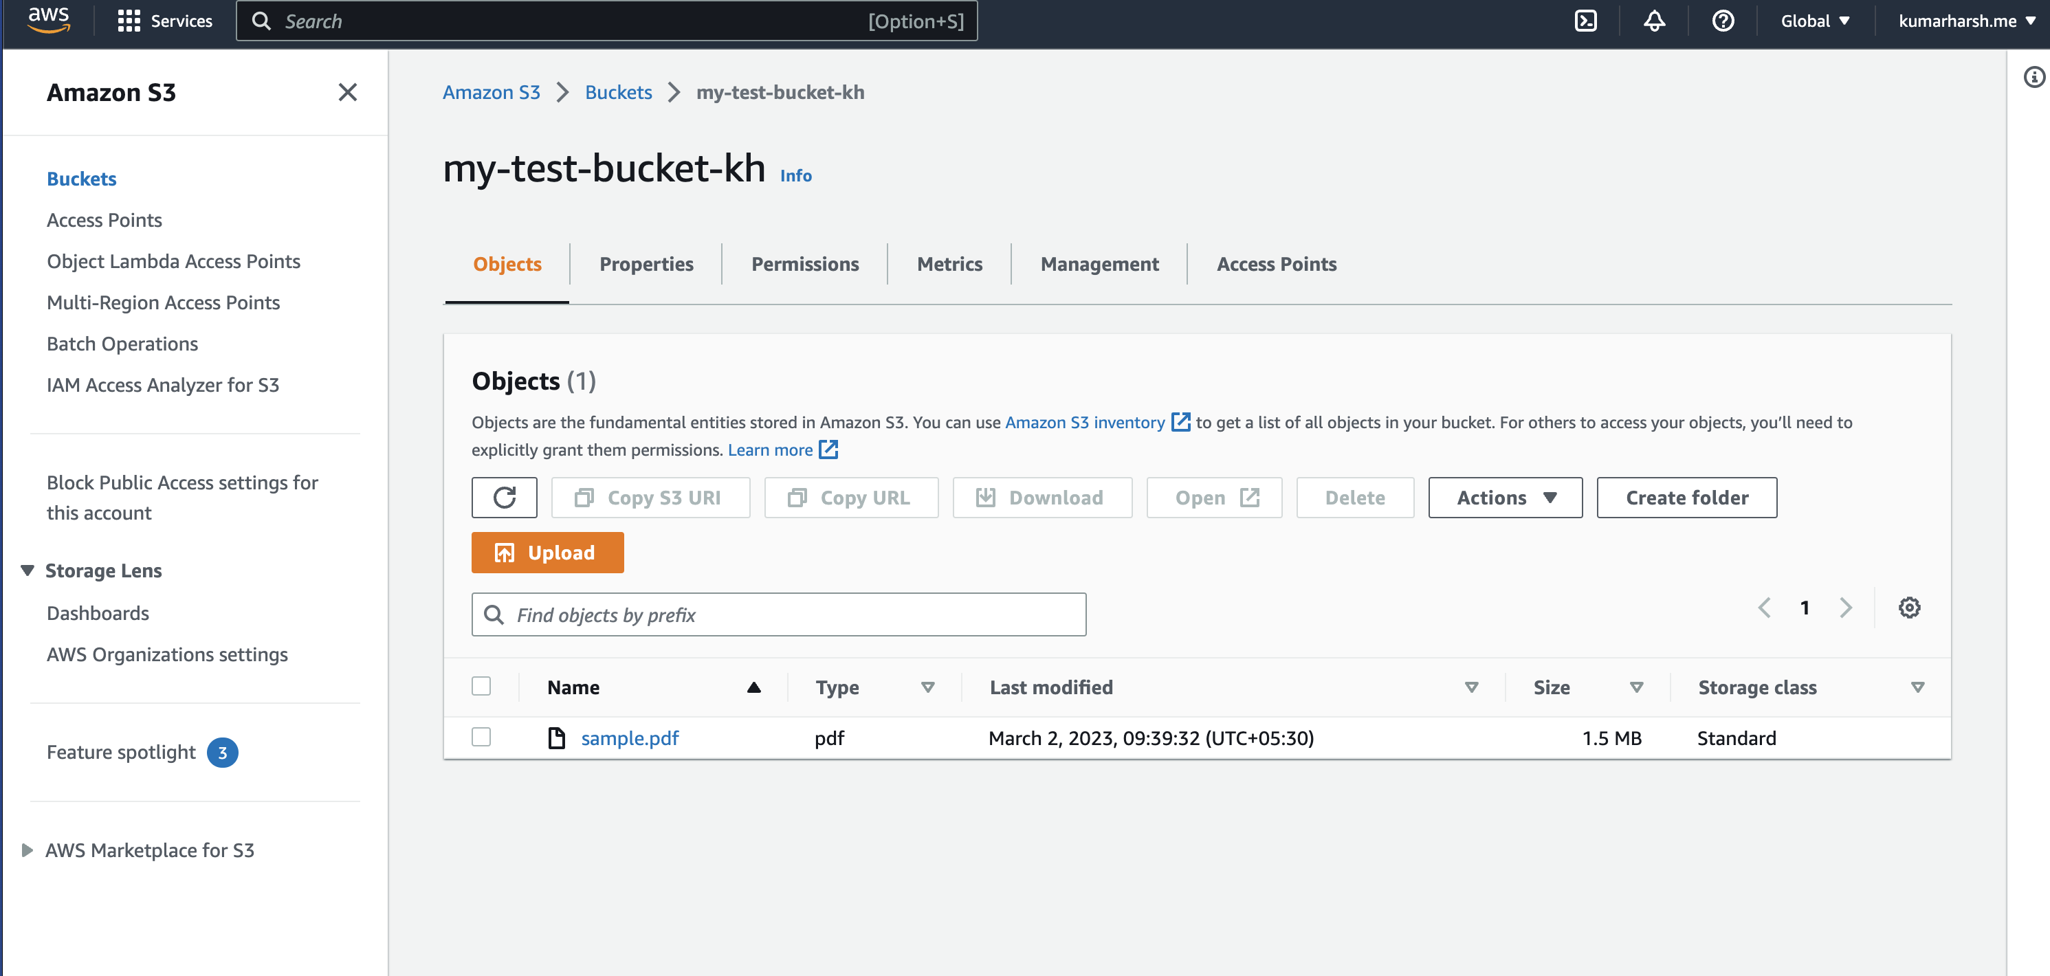Switch to the Permissions tab

tap(804, 263)
